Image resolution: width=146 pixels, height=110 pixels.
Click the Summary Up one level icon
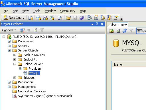111,31
